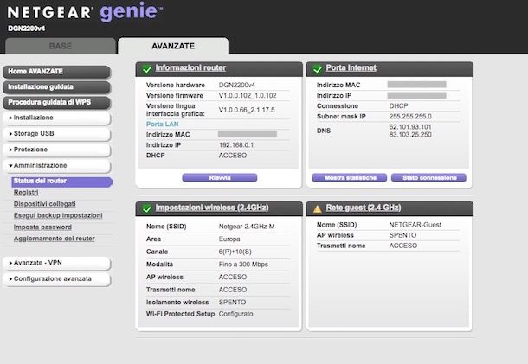Image resolution: width=528 pixels, height=364 pixels.
Task: Click GUI language version V1.0.0.66_2.1.17.5
Action: tap(247, 110)
